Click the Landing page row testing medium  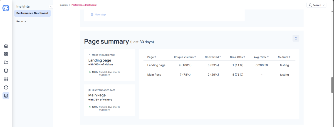[x=284, y=65]
